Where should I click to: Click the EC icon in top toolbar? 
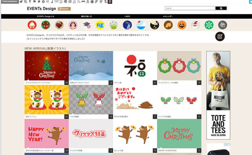tap(48, 2)
